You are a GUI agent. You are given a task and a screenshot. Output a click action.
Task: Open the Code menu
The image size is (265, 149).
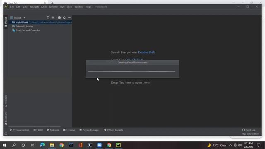point(44,7)
